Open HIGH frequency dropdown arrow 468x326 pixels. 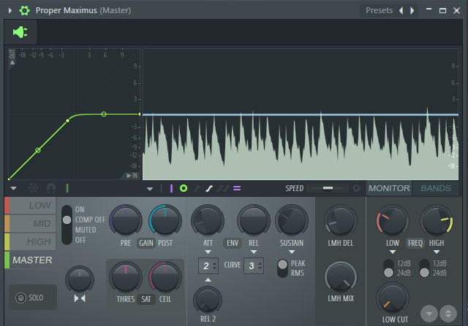[437, 252]
